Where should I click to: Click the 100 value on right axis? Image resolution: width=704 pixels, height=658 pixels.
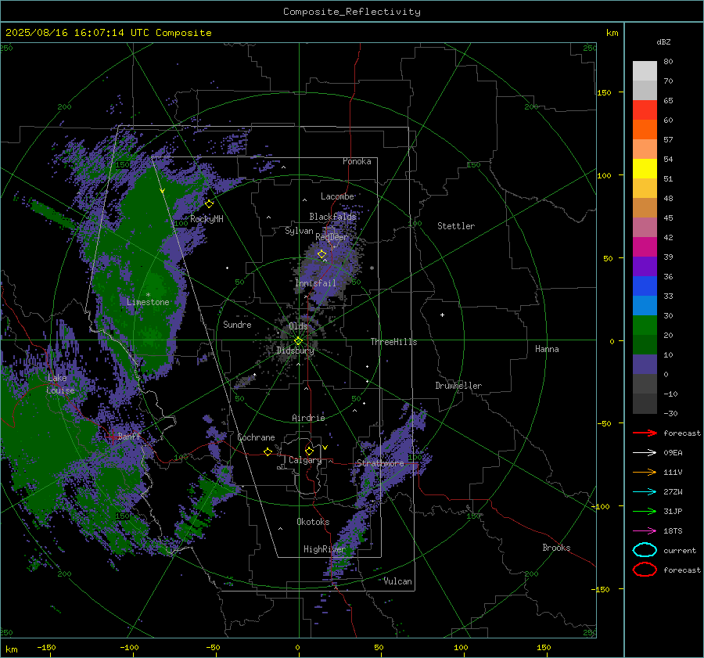tap(604, 175)
